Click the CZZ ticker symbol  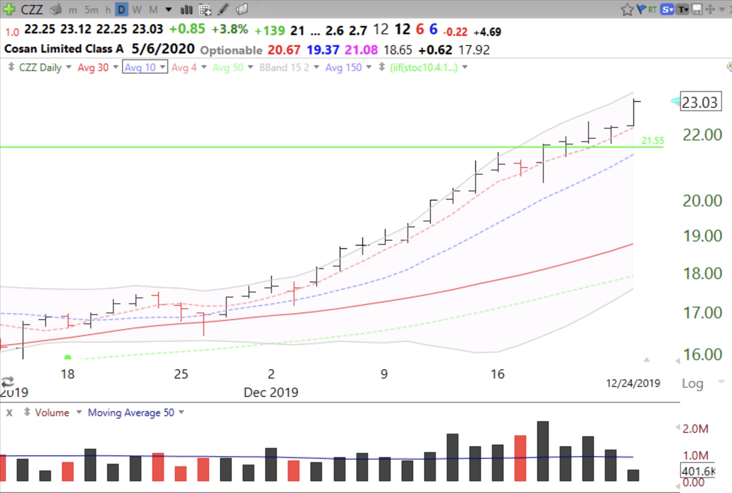32,9
